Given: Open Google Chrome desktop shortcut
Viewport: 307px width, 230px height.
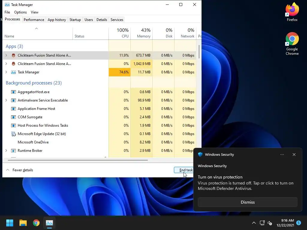Looking at the screenshot, I should coord(292,44).
